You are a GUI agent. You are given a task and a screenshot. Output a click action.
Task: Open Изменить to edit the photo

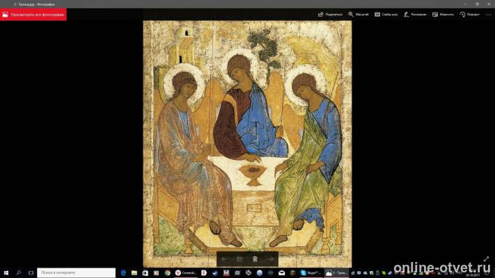[x=443, y=15]
